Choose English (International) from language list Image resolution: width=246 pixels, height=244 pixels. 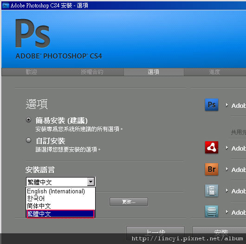pyautogui.click(x=60, y=191)
